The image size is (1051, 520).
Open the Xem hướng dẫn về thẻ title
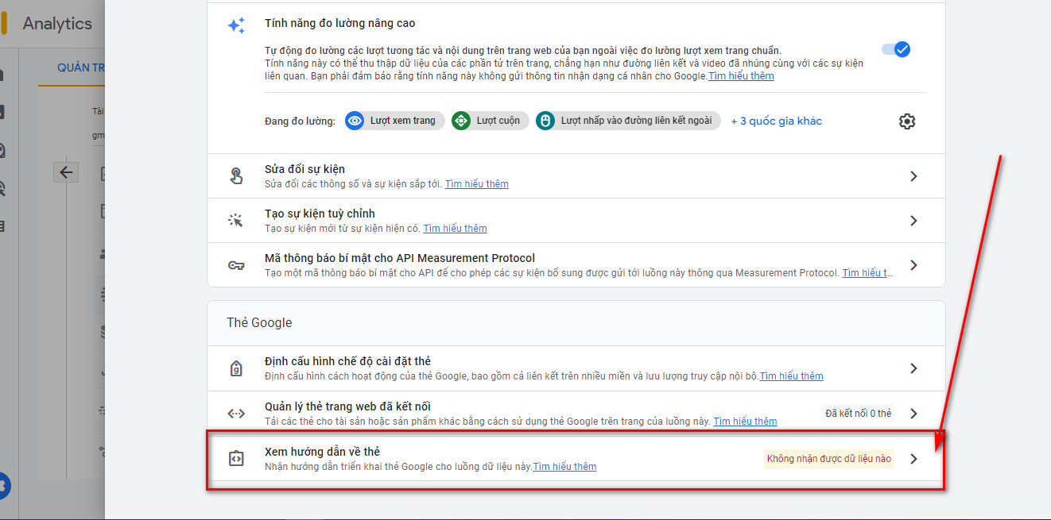click(x=322, y=452)
